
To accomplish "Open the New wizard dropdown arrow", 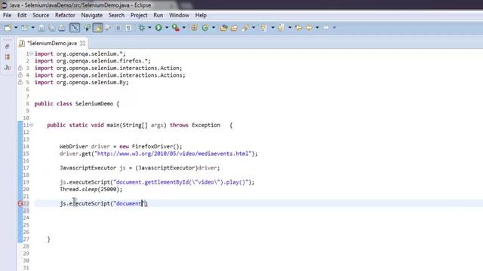I will coord(16,28).
